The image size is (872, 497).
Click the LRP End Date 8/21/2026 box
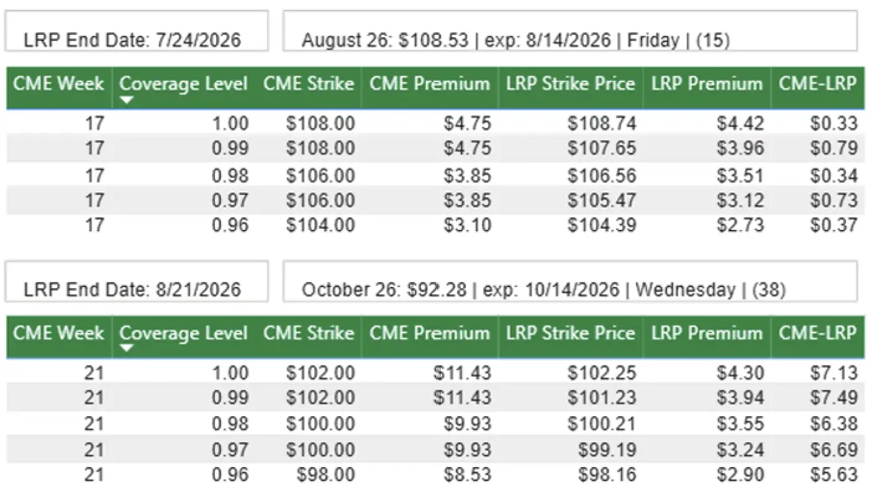(x=136, y=281)
